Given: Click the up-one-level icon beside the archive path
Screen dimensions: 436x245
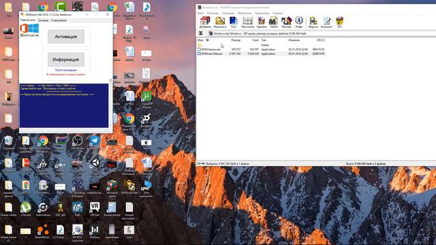Looking at the screenshot, I should pyautogui.click(x=201, y=33).
